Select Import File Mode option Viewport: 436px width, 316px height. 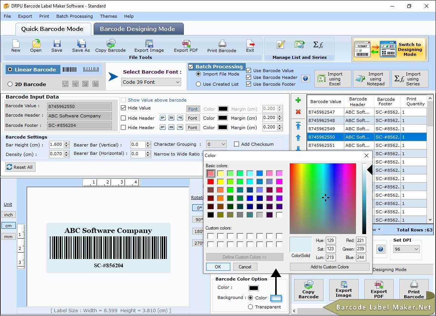198,74
